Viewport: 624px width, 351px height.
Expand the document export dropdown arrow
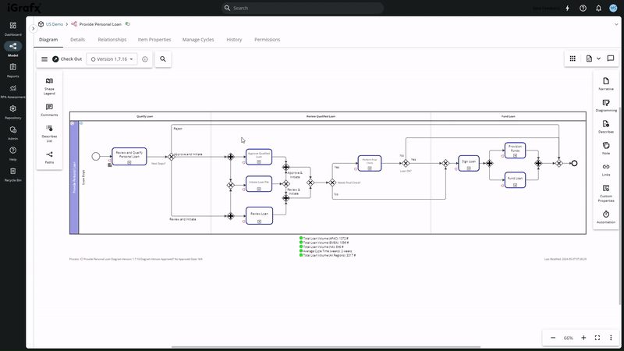point(598,58)
